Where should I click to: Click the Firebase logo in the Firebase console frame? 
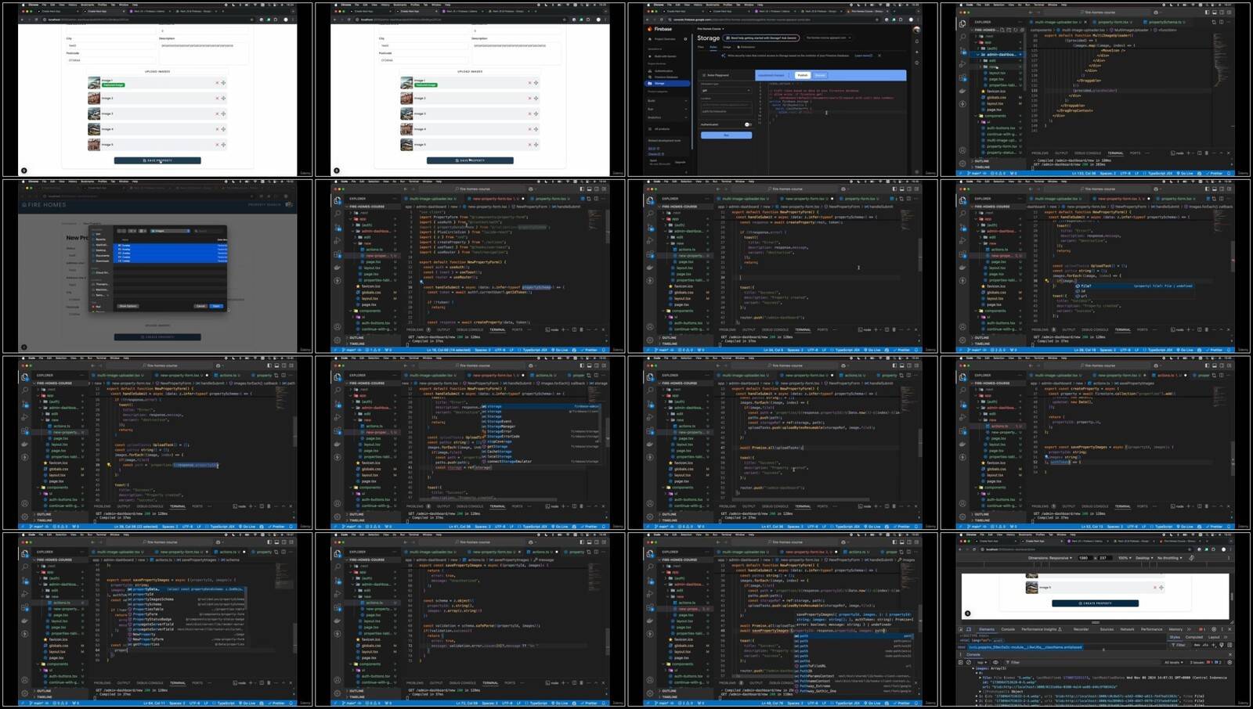[660, 29]
